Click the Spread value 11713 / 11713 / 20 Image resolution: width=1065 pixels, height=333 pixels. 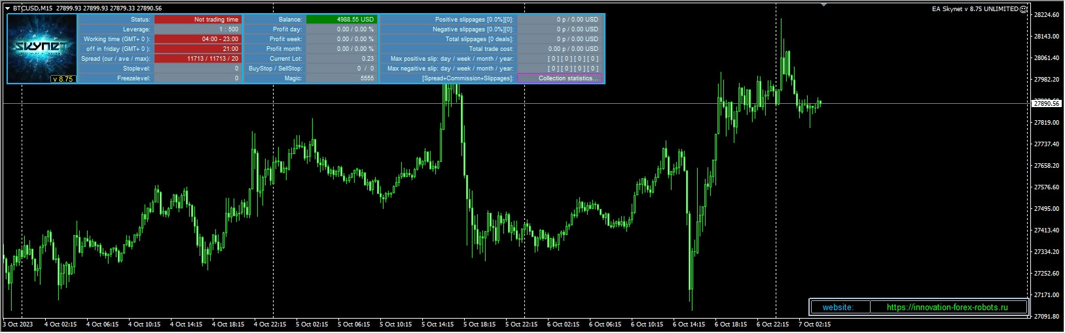tap(198, 59)
